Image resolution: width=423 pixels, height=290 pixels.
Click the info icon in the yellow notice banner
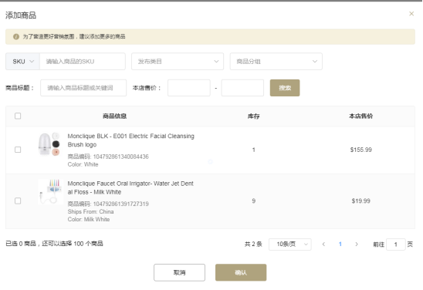click(16, 37)
